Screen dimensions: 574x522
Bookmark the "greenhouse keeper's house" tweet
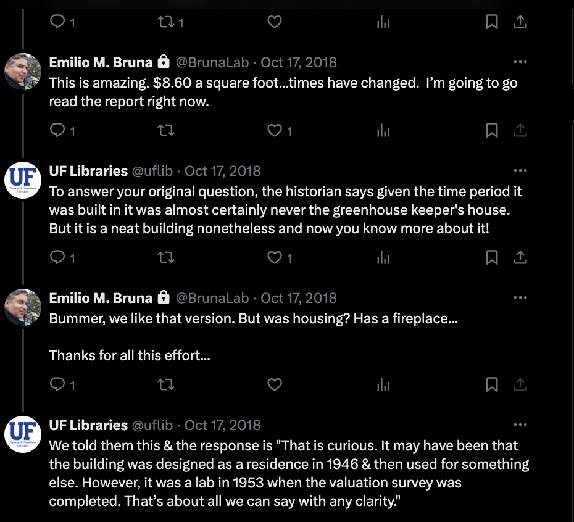492,257
